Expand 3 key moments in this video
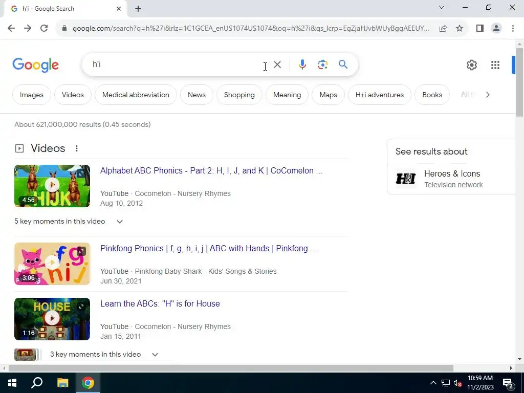Viewport: 524px width, 393px height. click(104, 355)
